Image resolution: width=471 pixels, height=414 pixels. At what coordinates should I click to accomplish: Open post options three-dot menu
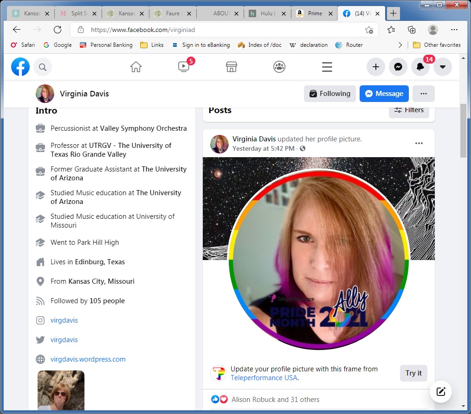coord(419,144)
